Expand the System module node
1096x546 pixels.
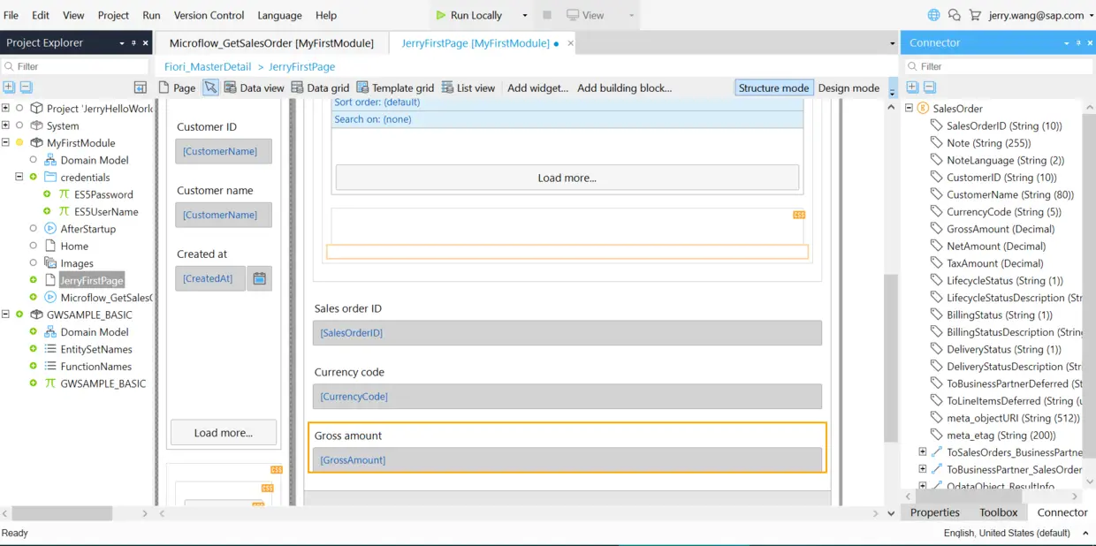[x=5, y=125]
